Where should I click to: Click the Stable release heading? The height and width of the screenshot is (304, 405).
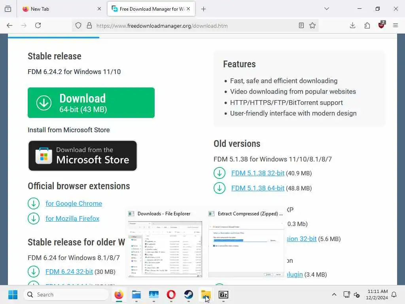[55, 56]
